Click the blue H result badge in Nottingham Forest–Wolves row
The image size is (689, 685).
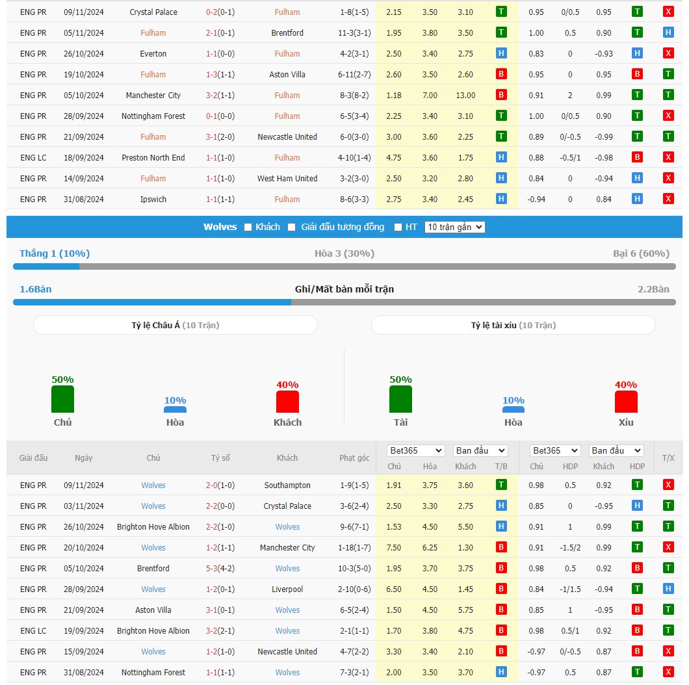(x=501, y=672)
